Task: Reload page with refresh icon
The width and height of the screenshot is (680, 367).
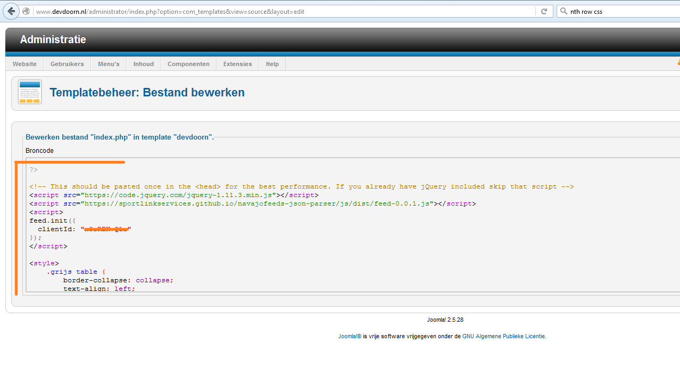Action: (x=544, y=11)
